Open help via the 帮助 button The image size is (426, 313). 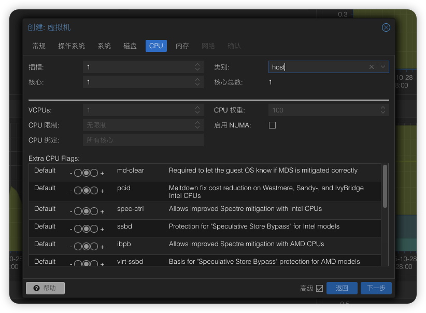(x=45, y=288)
